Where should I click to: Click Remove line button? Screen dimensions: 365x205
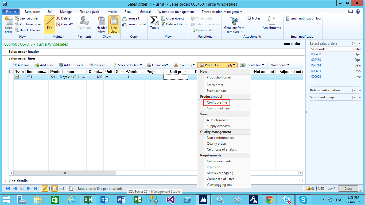point(97,65)
